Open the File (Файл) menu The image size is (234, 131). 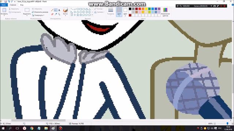[x=4, y=5]
